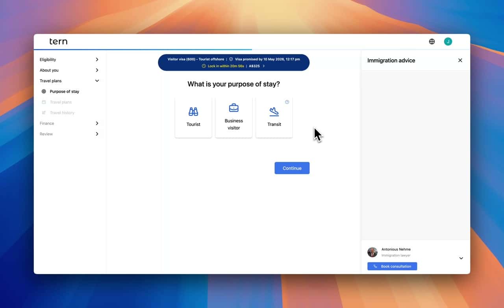504x308 pixels.
Task: Click the tern logo
Action: pos(58,41)
